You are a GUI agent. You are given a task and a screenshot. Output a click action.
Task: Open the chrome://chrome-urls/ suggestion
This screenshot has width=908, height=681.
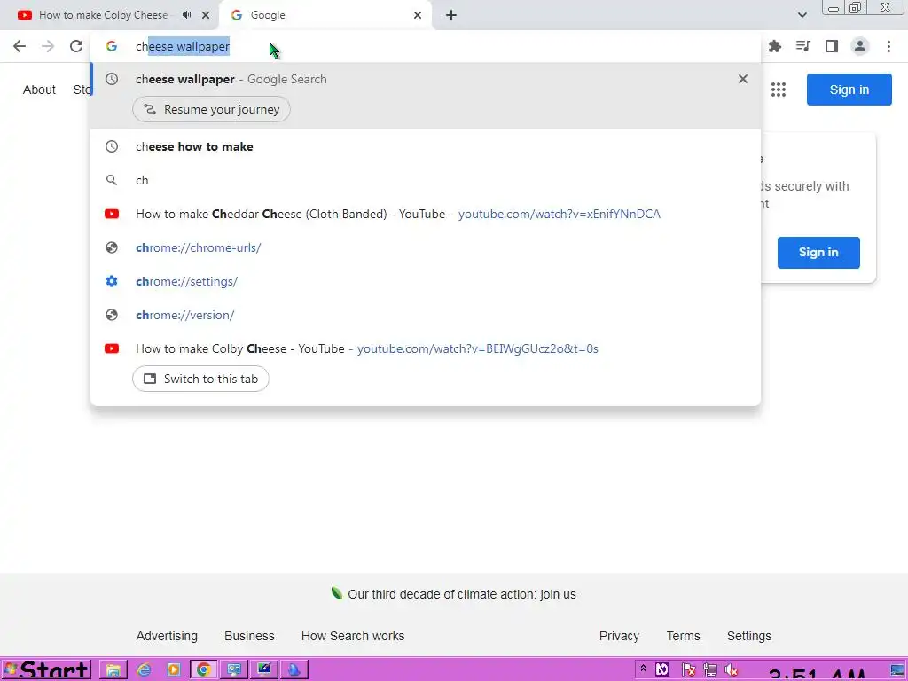pyautogui.click(x=426, y=247)
